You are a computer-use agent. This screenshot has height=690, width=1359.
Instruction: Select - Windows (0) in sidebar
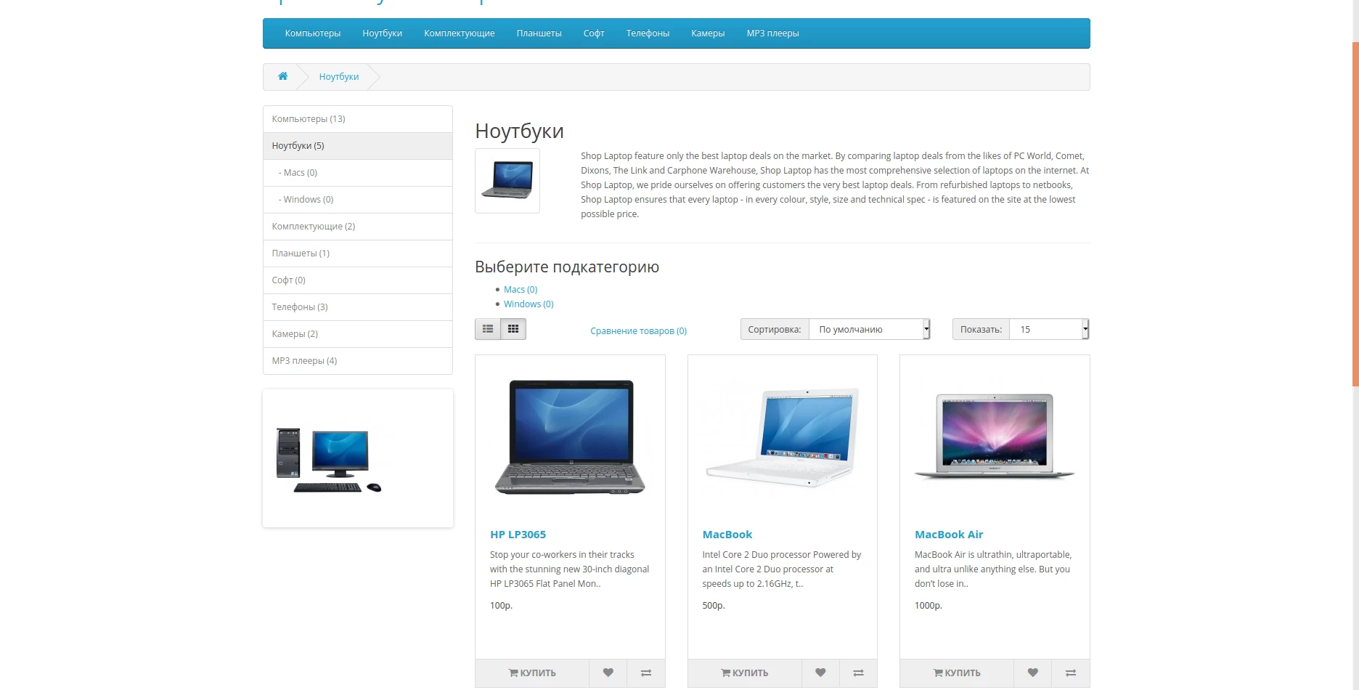pyautogui.click(x=358, y=200)
